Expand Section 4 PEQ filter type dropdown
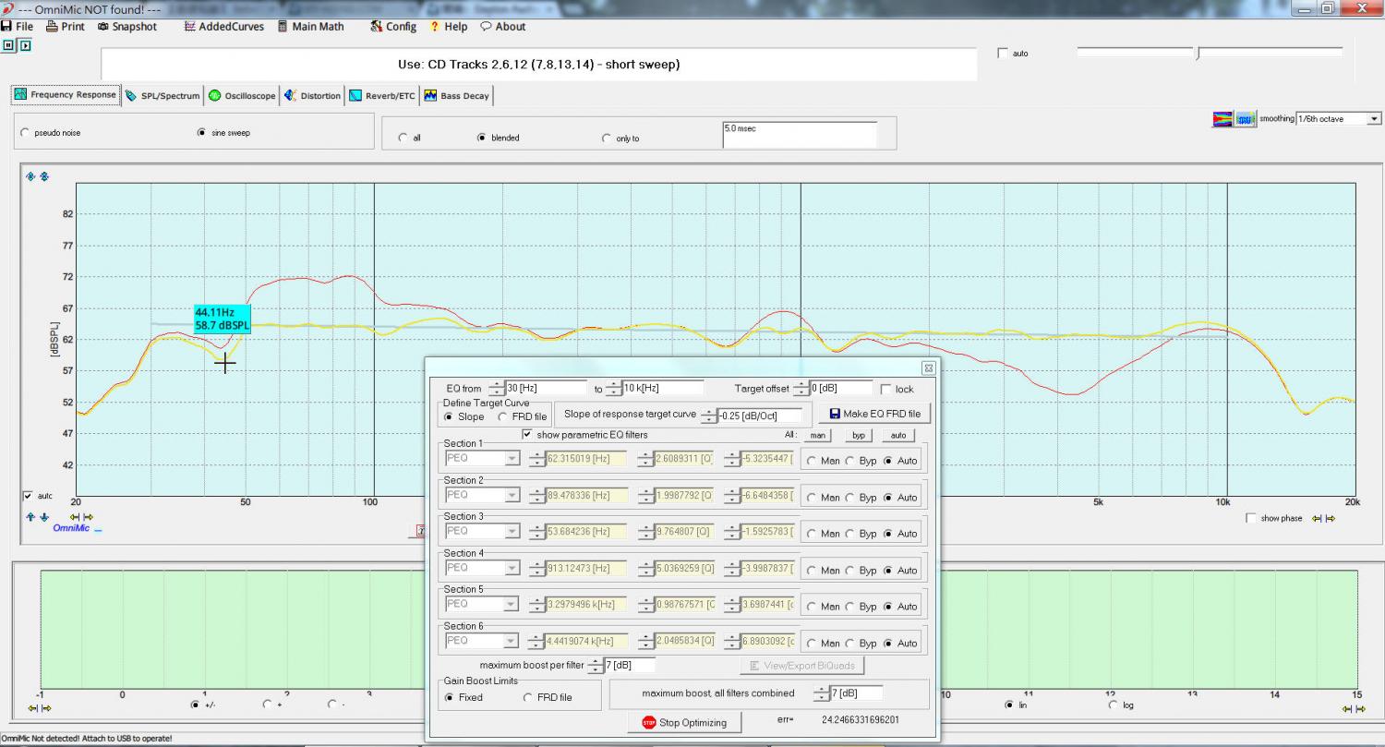1385x747 pixels. (x=511, y=568)
